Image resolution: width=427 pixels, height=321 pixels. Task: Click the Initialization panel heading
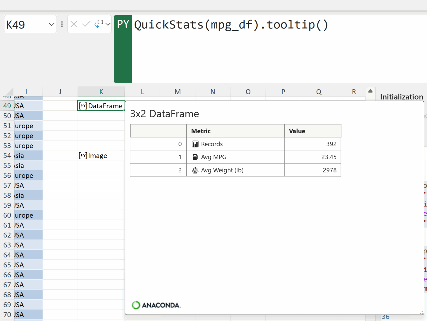tap(401, 97)
